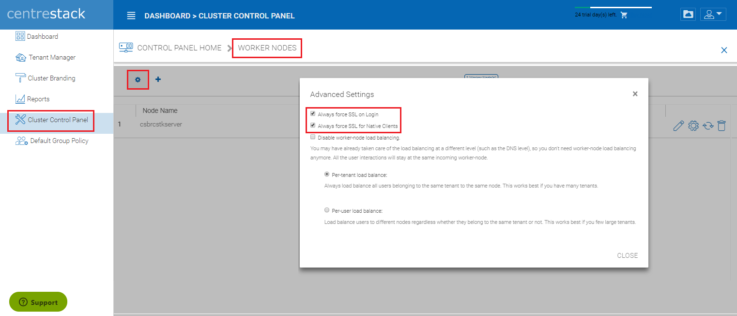The height and width of the screenshot is (316, 737).
Task: Click the green Support button
Action: (38, 302)
